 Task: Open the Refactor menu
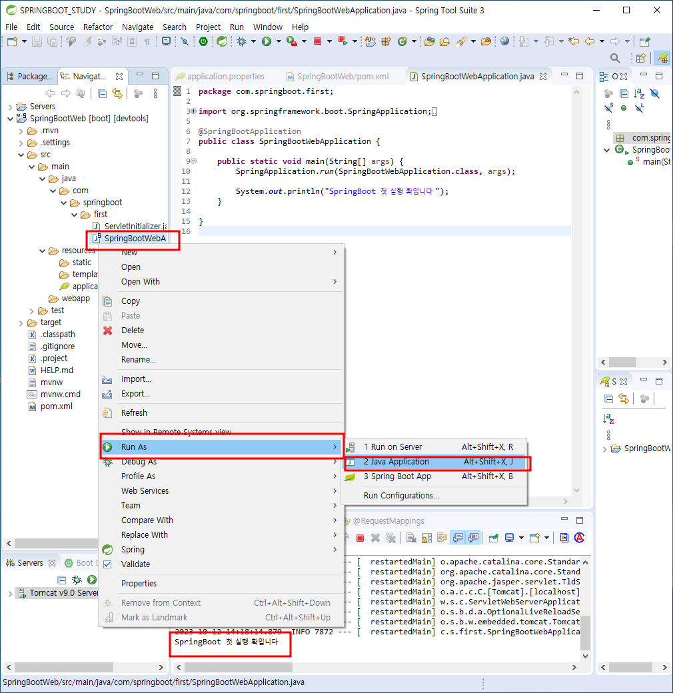click(x=98, y=27)
